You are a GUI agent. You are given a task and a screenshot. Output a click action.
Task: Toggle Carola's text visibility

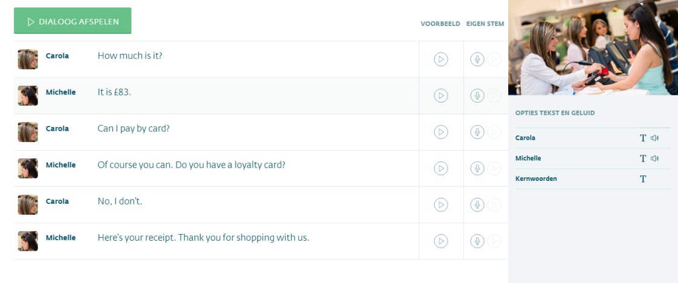tap(643, 138)
